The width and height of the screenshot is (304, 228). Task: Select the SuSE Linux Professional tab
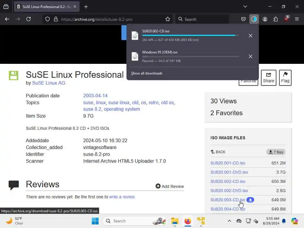click(x=47, y=7)
